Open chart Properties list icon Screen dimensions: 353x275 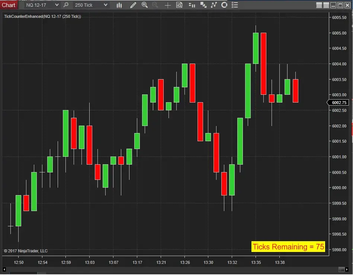point(235,5)
